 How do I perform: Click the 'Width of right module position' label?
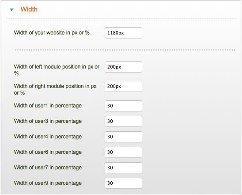tap(55, 89)
